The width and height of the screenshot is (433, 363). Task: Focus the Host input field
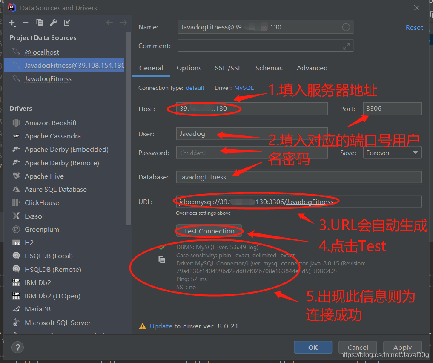coord(252,109)
